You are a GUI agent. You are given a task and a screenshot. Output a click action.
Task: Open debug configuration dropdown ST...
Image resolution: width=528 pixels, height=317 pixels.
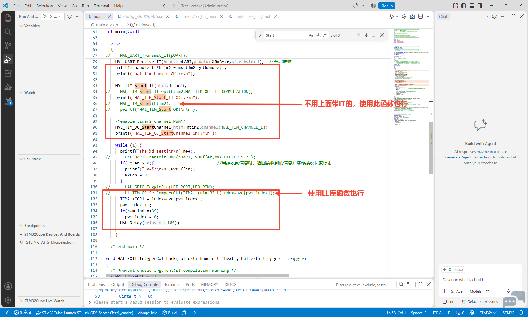(x=56, y=16)
